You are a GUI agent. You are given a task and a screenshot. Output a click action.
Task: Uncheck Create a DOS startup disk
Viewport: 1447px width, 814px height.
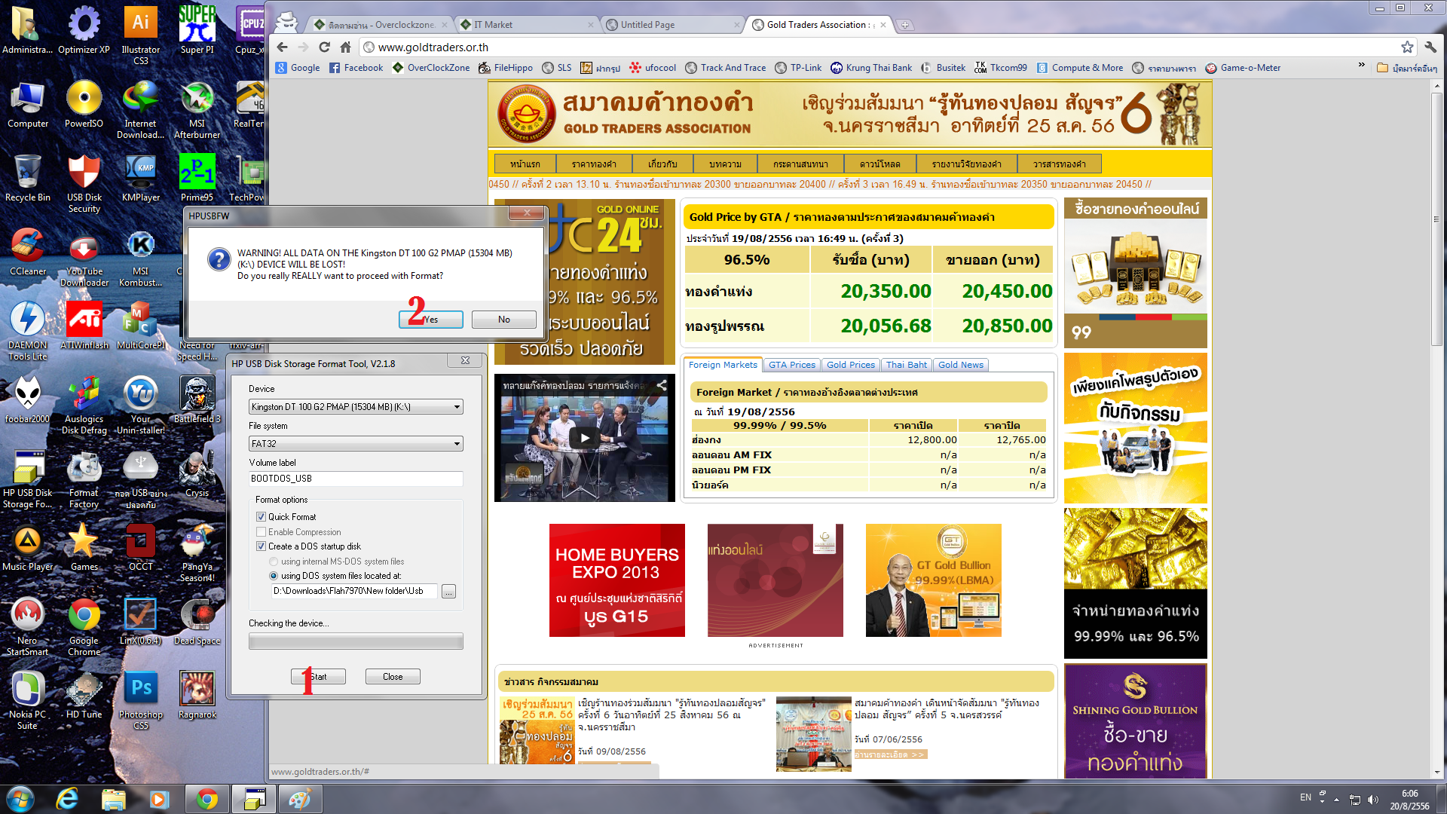coord(262,546)
